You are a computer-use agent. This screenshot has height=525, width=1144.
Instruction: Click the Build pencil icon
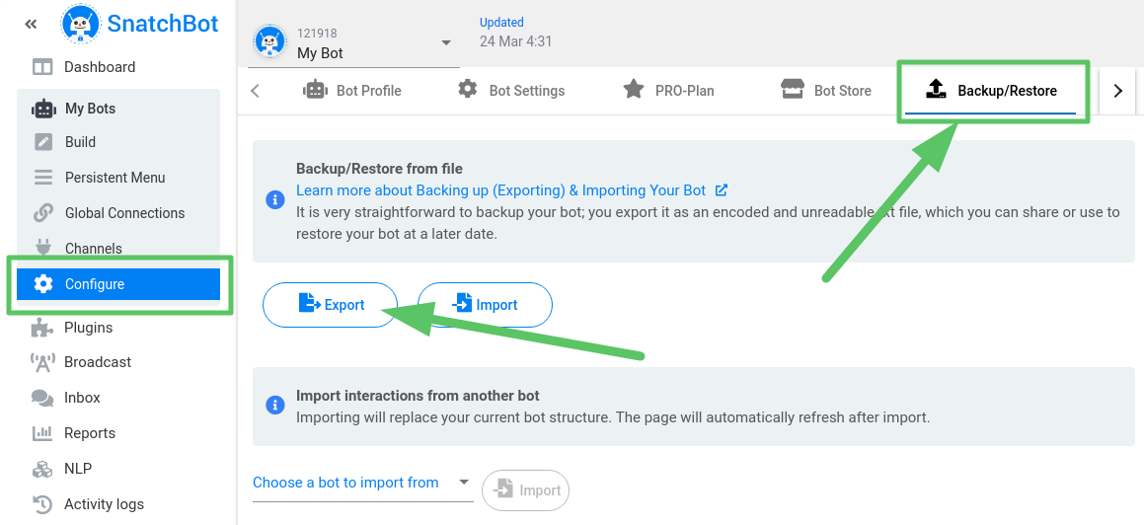click(43, 142)
